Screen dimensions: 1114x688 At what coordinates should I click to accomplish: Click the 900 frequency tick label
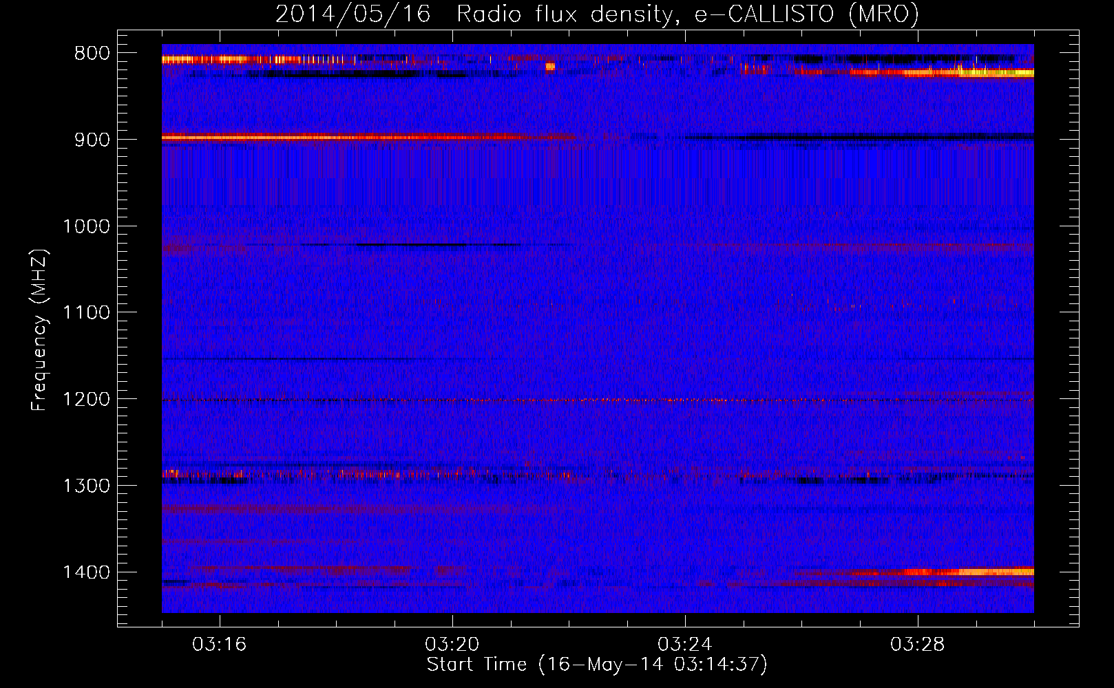click(x=92, y=140)
